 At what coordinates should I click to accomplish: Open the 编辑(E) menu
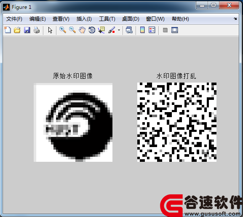coord(37,19)
